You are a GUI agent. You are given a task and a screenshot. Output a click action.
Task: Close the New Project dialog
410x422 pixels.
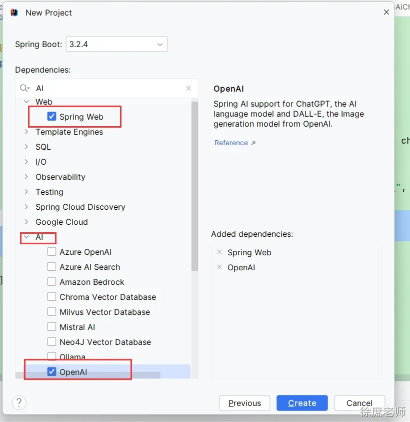(386, 12)
